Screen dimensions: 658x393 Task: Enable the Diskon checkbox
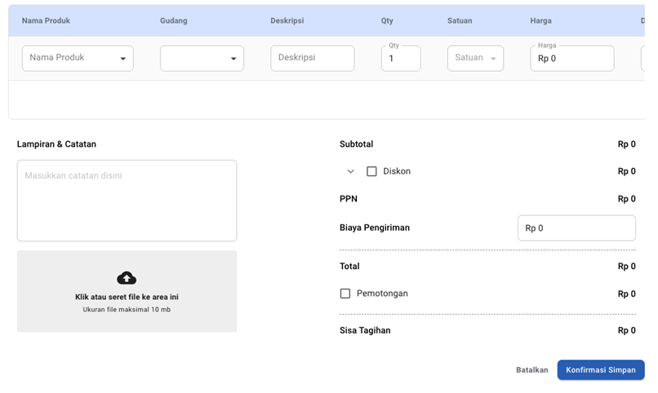pyautogui.click(x=371, y=171)
